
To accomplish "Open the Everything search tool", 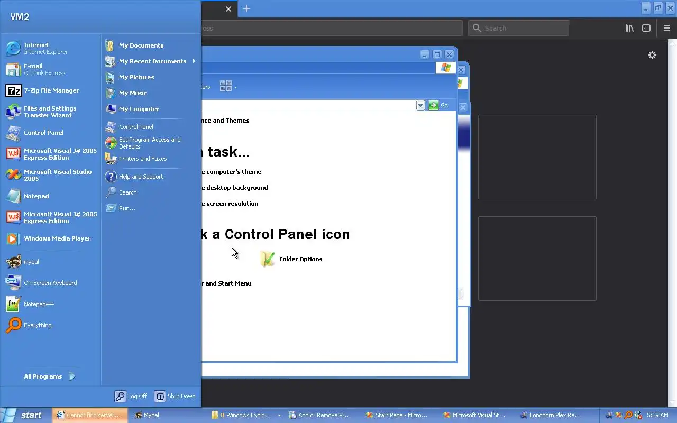I will click(x=50, y=325).
